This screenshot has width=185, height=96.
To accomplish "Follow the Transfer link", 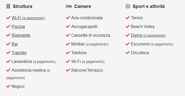I will click(x=19, y=53).
